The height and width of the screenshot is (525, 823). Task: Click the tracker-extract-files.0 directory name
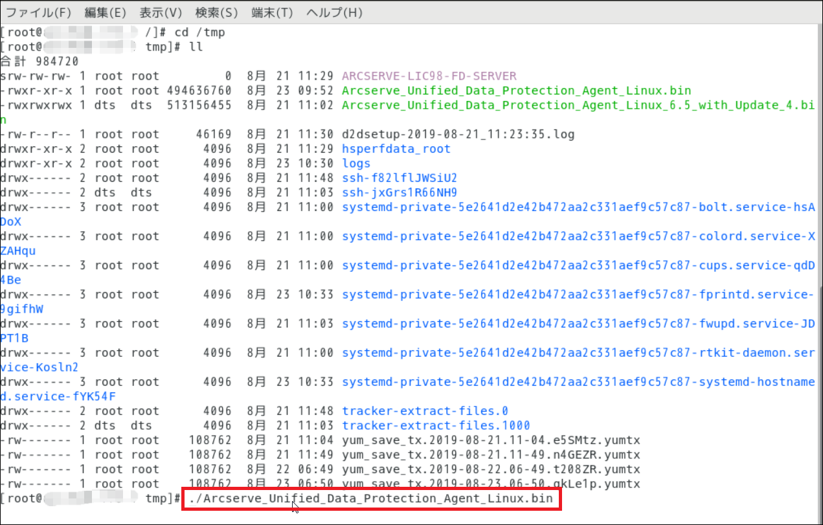[x=425, y=411]
